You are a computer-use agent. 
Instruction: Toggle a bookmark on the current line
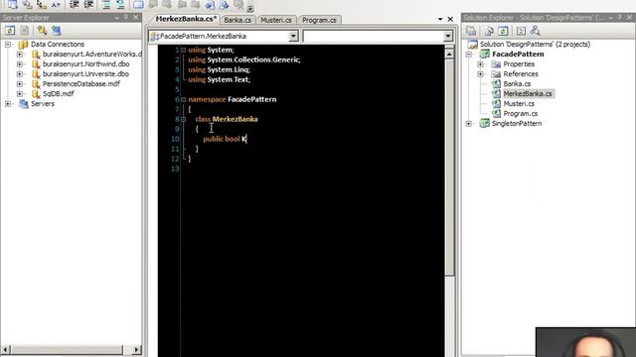pyautogui.click(x=138, y=4)
